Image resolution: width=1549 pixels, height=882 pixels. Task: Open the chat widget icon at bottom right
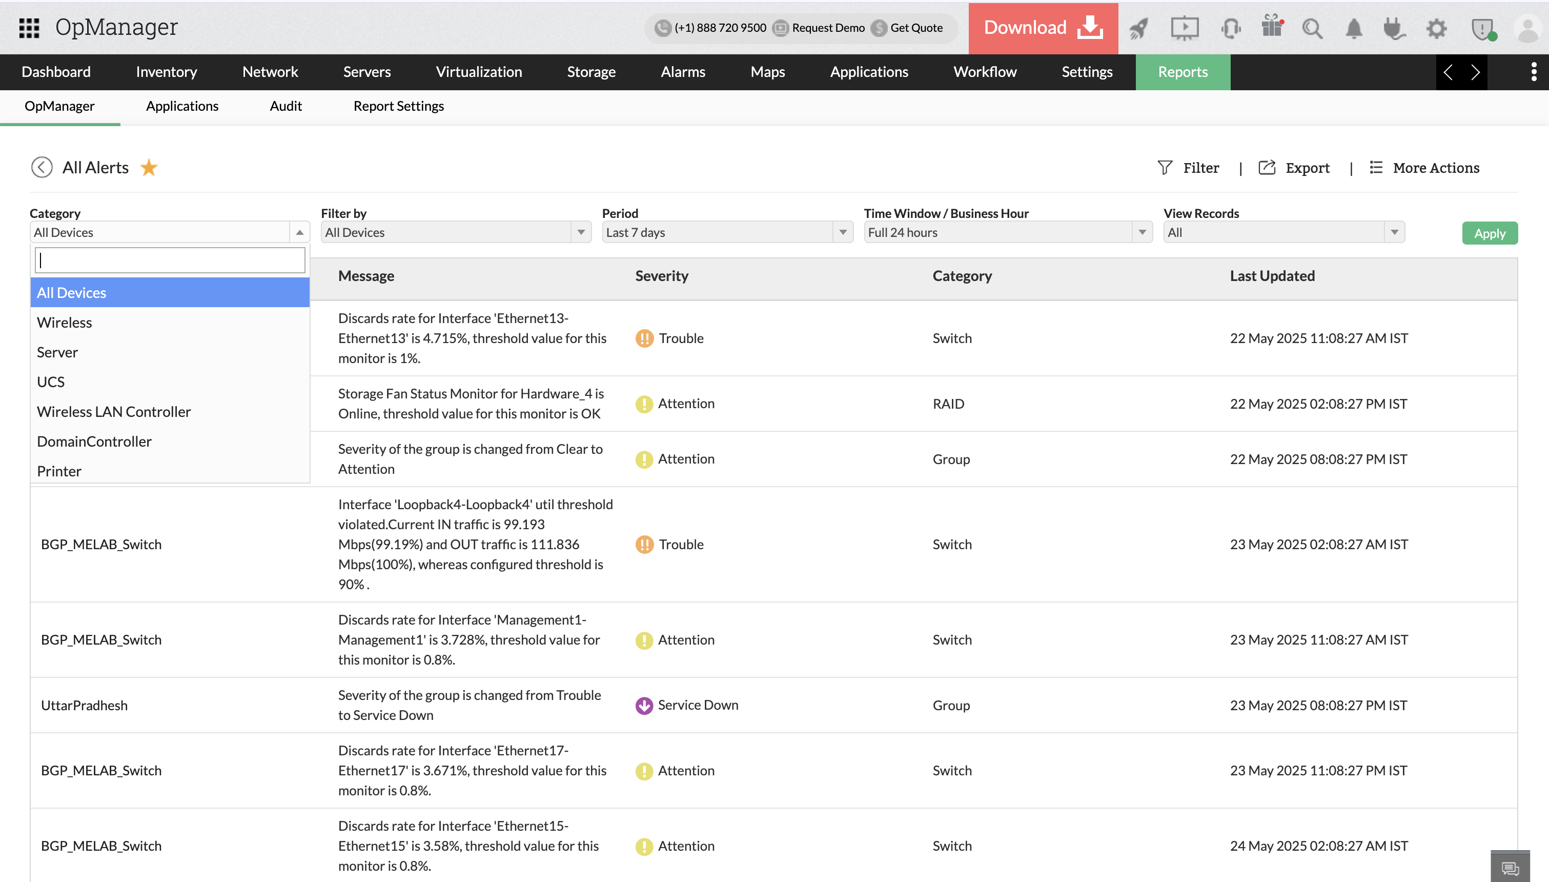click(1510, 868)
